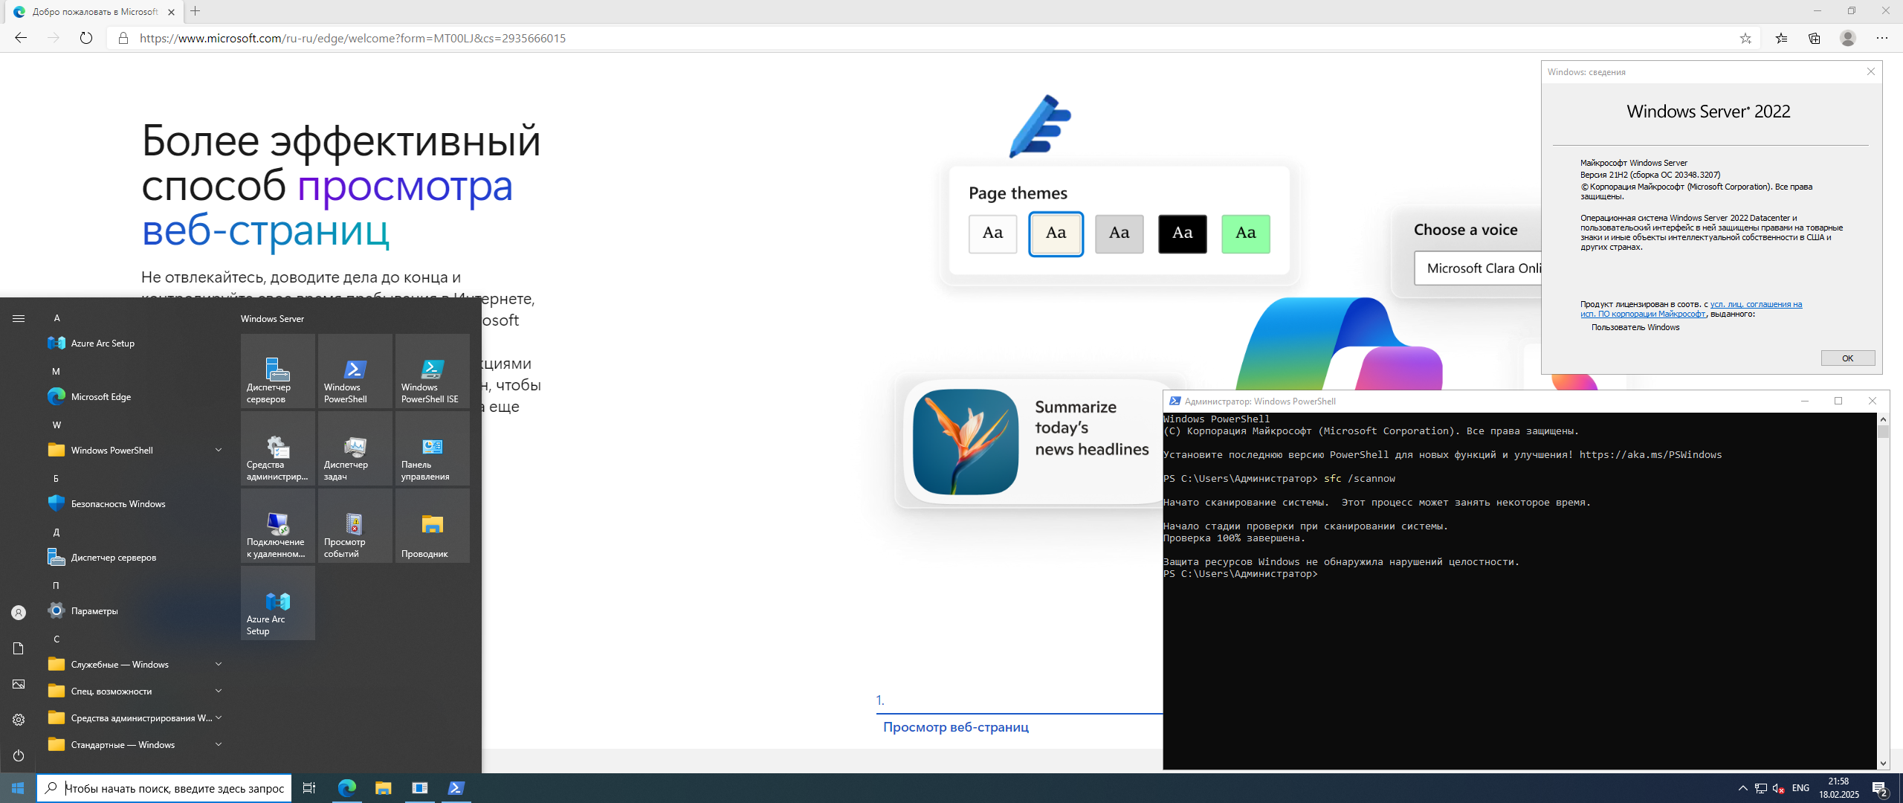Screen dimensions: 1903x803
Task: Click OK in Windows: сведения dialog
Action: pyautogui.click(x=1848, y=358)
